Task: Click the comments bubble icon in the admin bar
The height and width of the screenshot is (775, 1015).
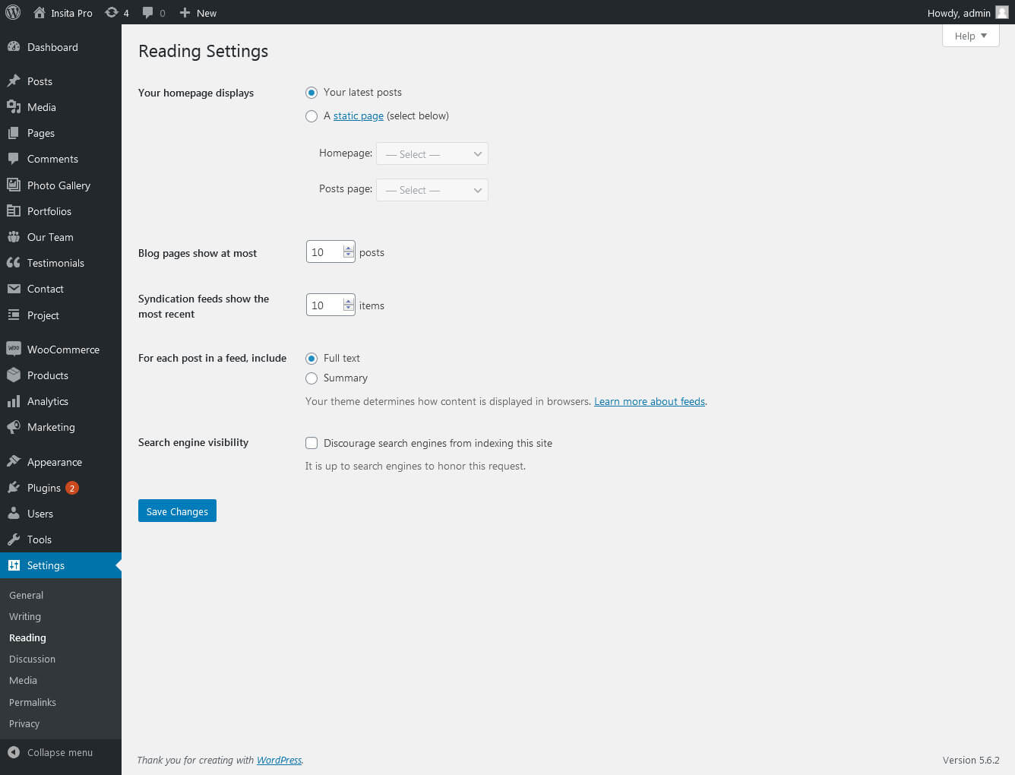Action: [x=148, y=12]
